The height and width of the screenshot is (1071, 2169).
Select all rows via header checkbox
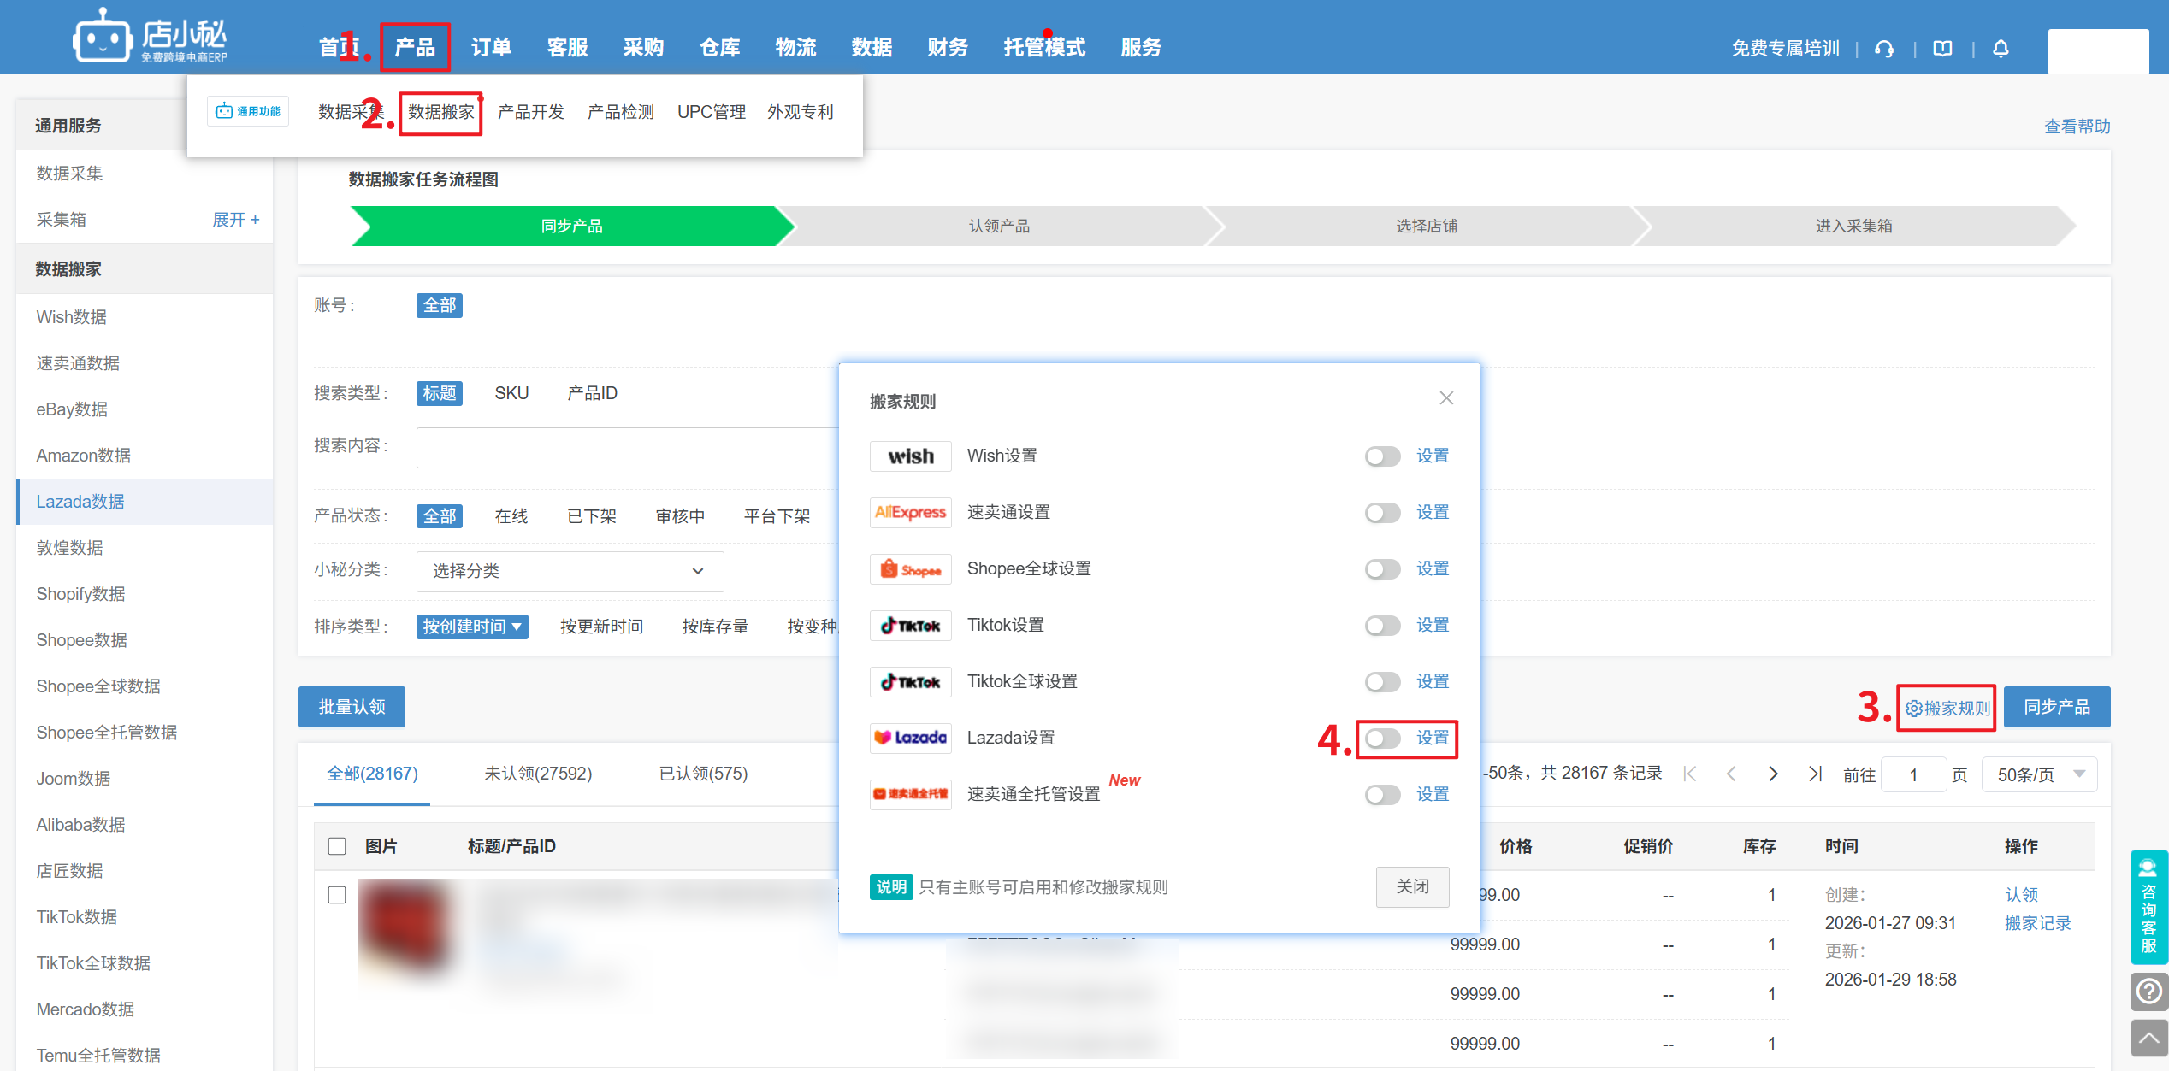337,846
